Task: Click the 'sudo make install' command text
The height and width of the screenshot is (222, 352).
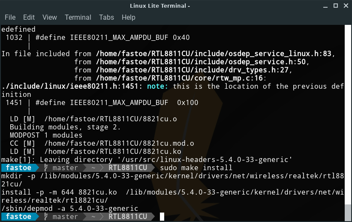Action: pyautogui.click(x=196, y=168)
